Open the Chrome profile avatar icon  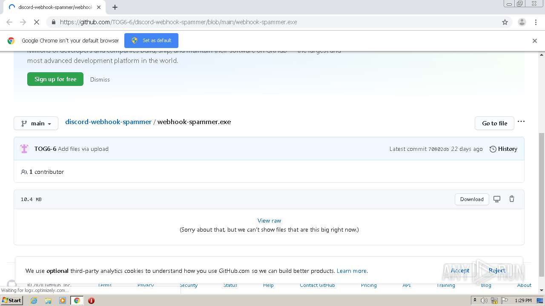(522, 22)
